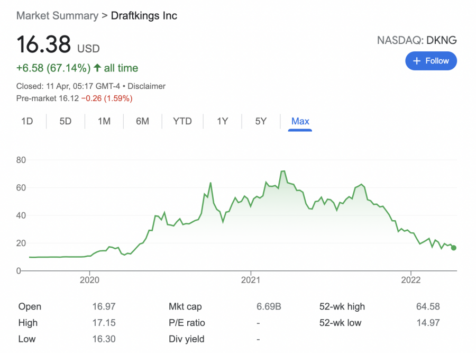This screenshot has width=476, height=353.
Task: Click the 2022 x-axis label
Action: click(411, 280)
